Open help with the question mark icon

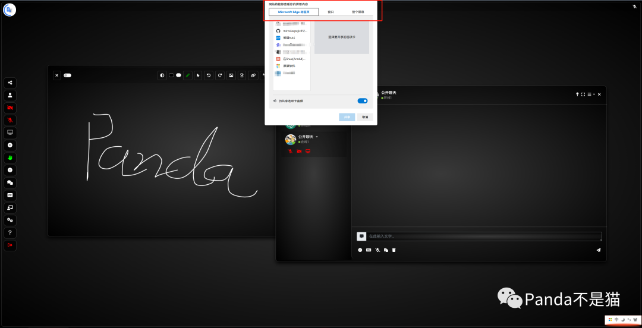pos(10,232)
